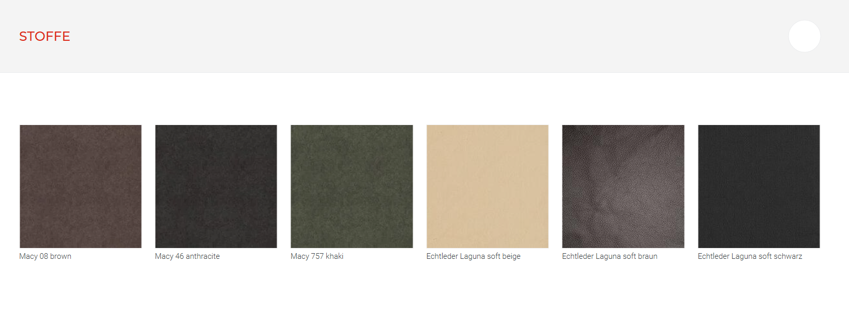Screen dimensions: 849x310
Task: Enlarge the wrinkled dark brown leather thumbnail
Action: click(x=623, y=187)
